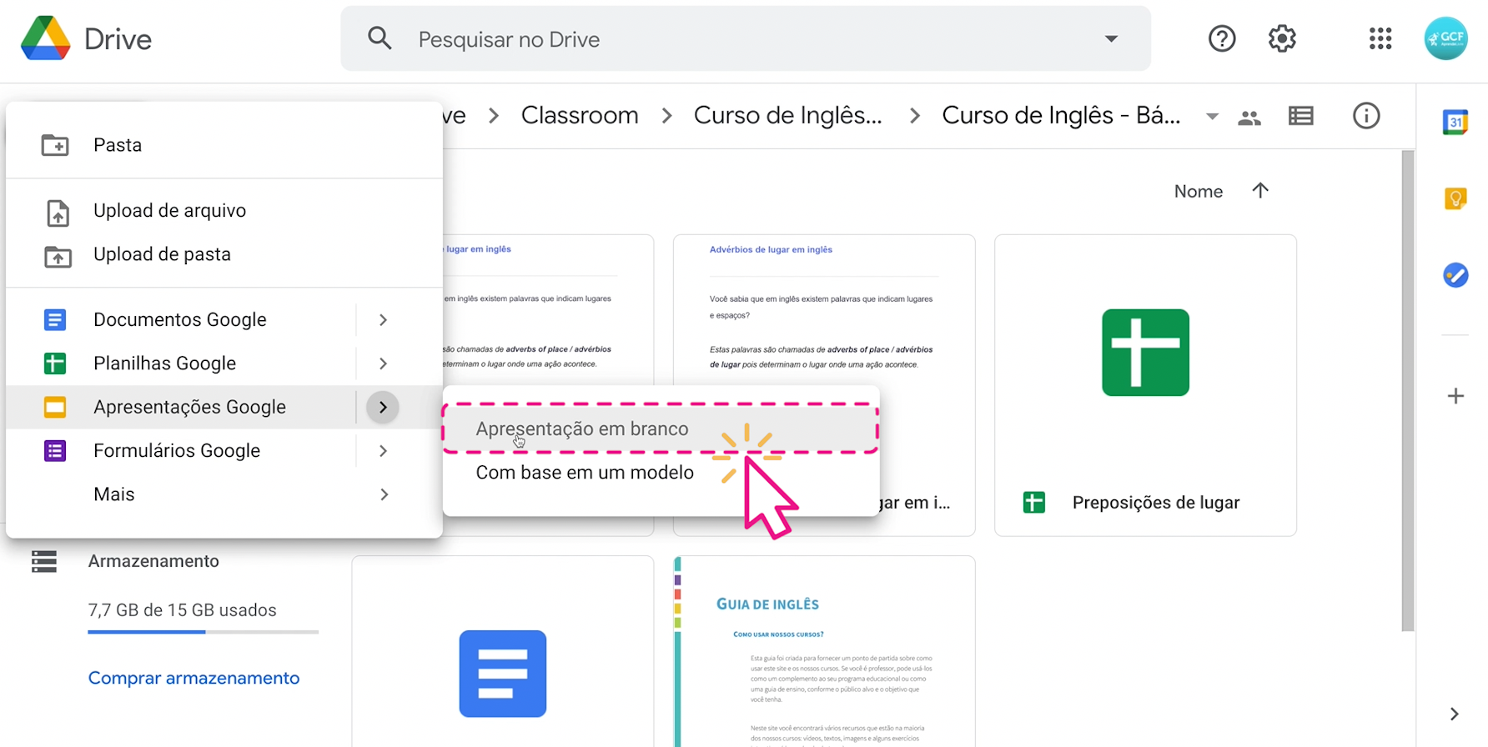Image resolution: width=1488 pixels, height=747 pixels.
Task: Click the vertical scrollbar of file area
Action: pyautogui.click(x=1408, y=390)
